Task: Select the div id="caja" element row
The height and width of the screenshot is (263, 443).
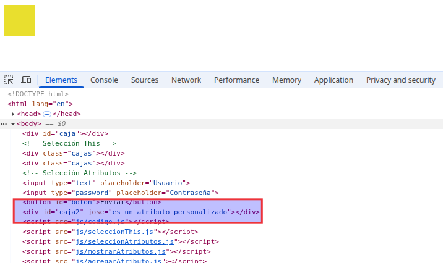Action: (65, 133)
